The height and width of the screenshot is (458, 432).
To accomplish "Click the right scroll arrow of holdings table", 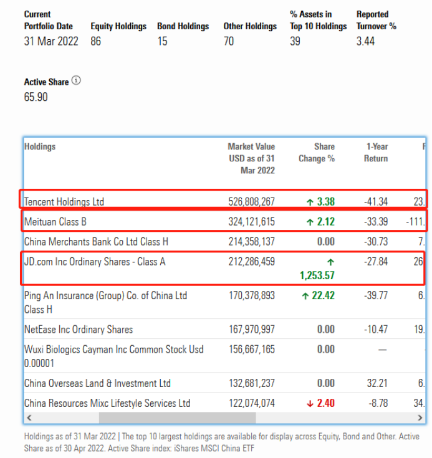I will pos(421,417).
